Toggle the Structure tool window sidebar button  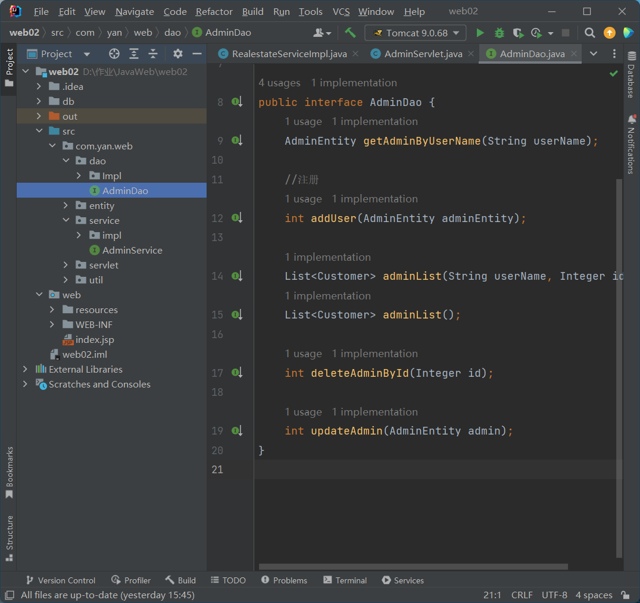click(x=9, y=538)
